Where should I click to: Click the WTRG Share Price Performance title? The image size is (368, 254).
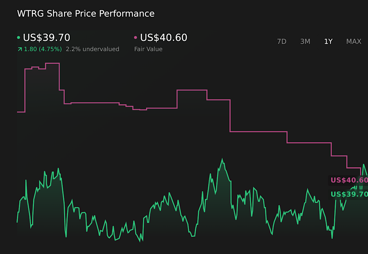(86, 14)
